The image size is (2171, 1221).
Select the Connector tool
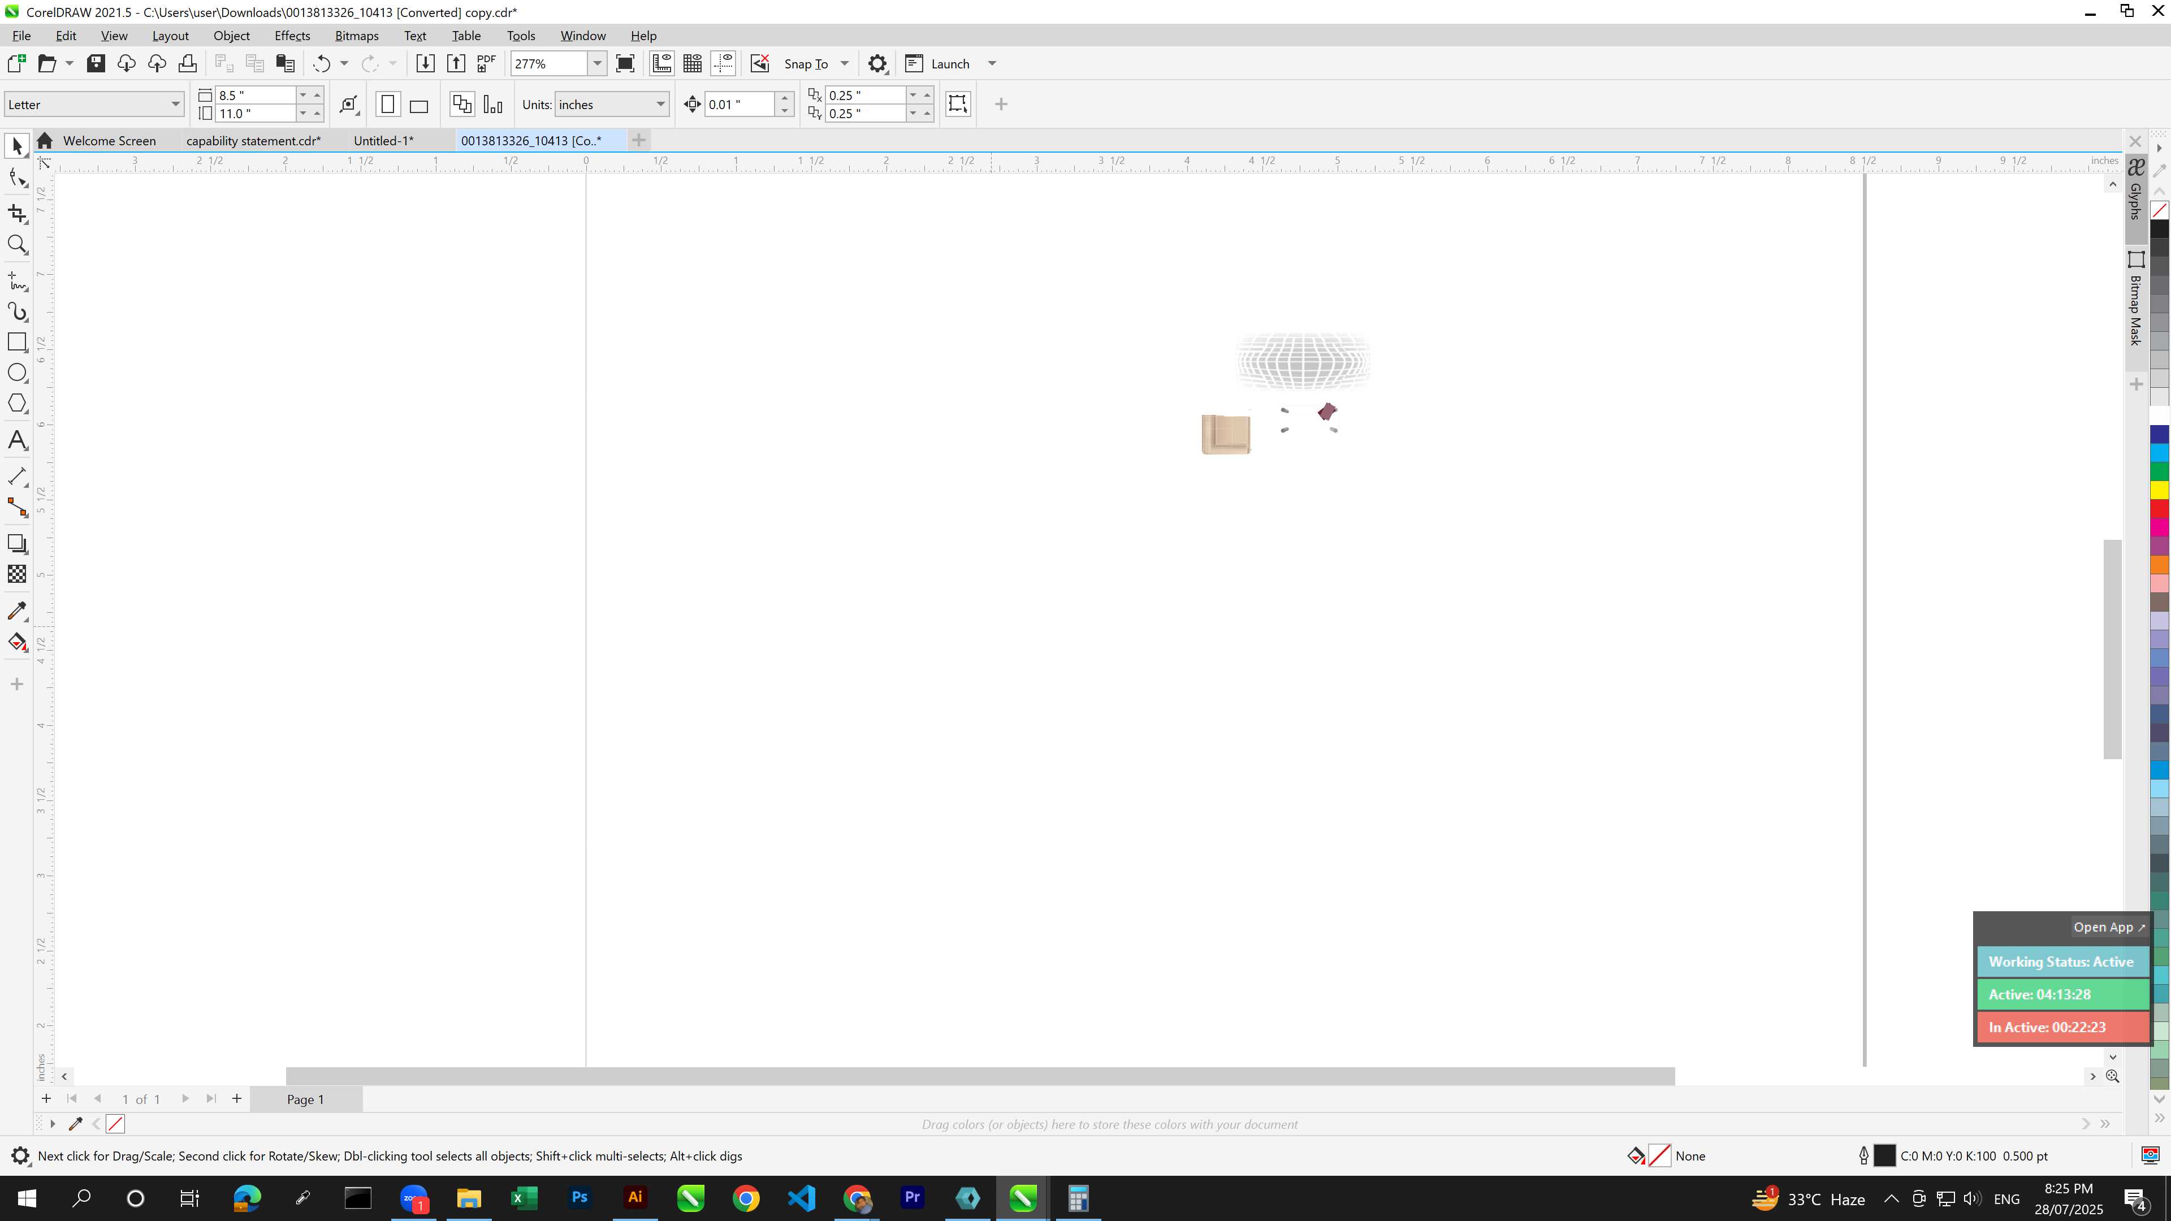click(x=17, y=507)
